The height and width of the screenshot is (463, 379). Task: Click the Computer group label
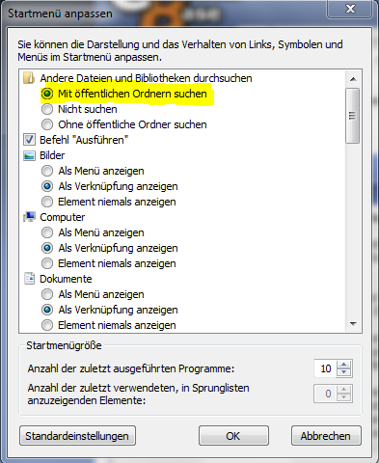[x=63, y=217]
